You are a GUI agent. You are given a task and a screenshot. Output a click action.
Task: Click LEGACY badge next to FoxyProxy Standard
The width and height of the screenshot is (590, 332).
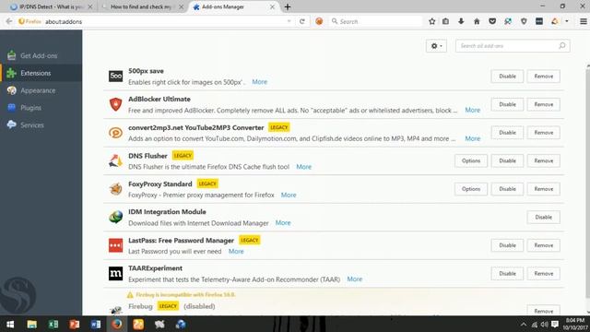207,184
